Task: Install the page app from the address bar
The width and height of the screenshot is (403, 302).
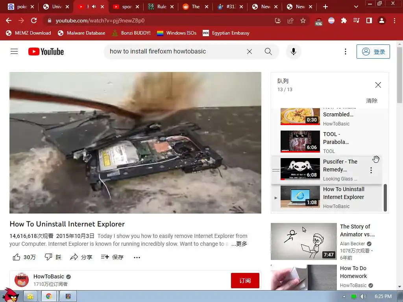Action: pos(277,20)
